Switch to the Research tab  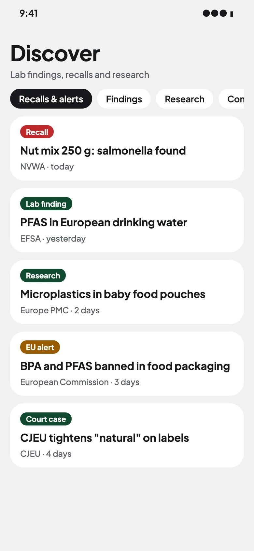[185, 99]
